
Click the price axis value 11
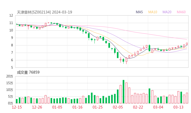(11, 23)
